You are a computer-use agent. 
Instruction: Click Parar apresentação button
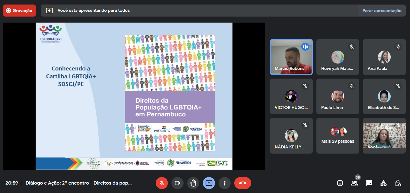(x=382, y=11)
